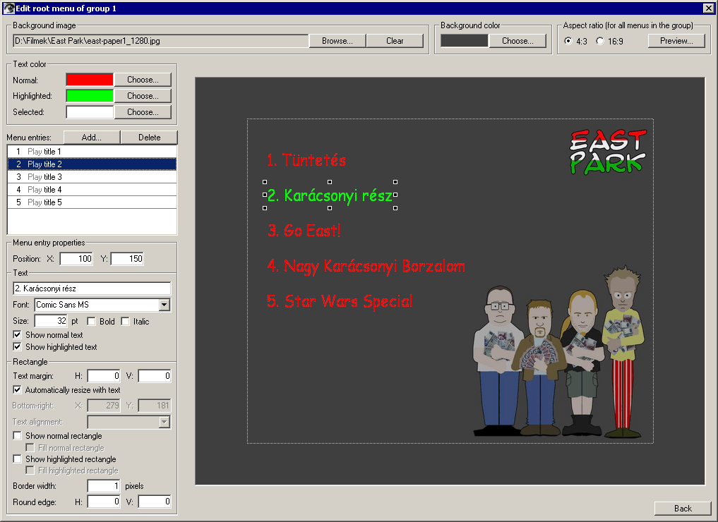Click the dark Background color swatch
718x522 pixels.
(x=465, y=41)
